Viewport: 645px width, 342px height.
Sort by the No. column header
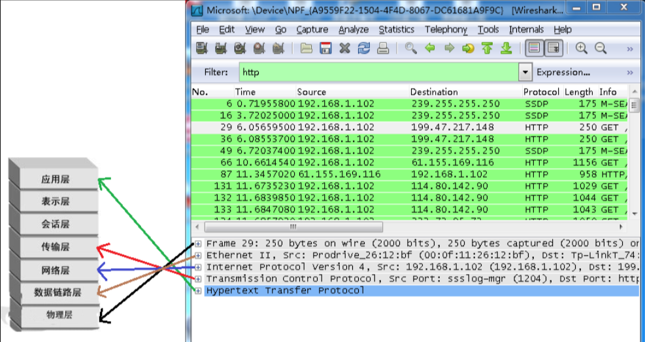tap(212, 92)
